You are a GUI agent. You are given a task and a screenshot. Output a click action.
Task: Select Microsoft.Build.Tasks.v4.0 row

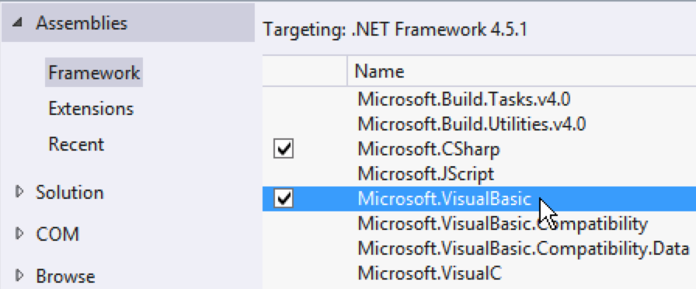[x=479, y=99]
